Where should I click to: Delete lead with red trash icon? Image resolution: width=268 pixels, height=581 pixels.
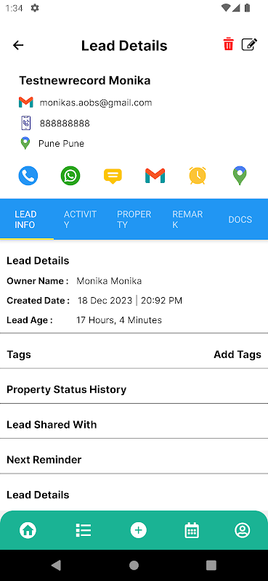(x=228, y=44)
